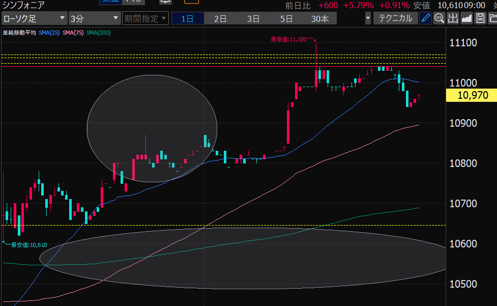Click the area chart icon
The width and height of the screenshot is (497, 306).
coord(466,19)
